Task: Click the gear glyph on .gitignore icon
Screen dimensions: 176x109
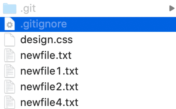Action: (x=10, y=25)
